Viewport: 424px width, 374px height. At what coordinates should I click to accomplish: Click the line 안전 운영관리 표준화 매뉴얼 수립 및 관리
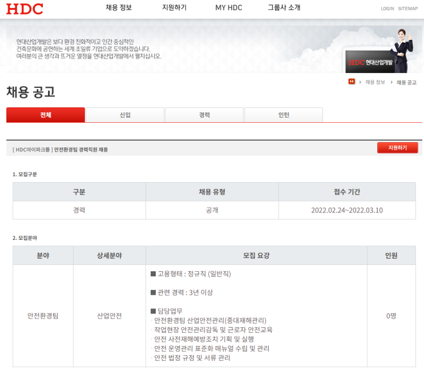tap(210, 348)
